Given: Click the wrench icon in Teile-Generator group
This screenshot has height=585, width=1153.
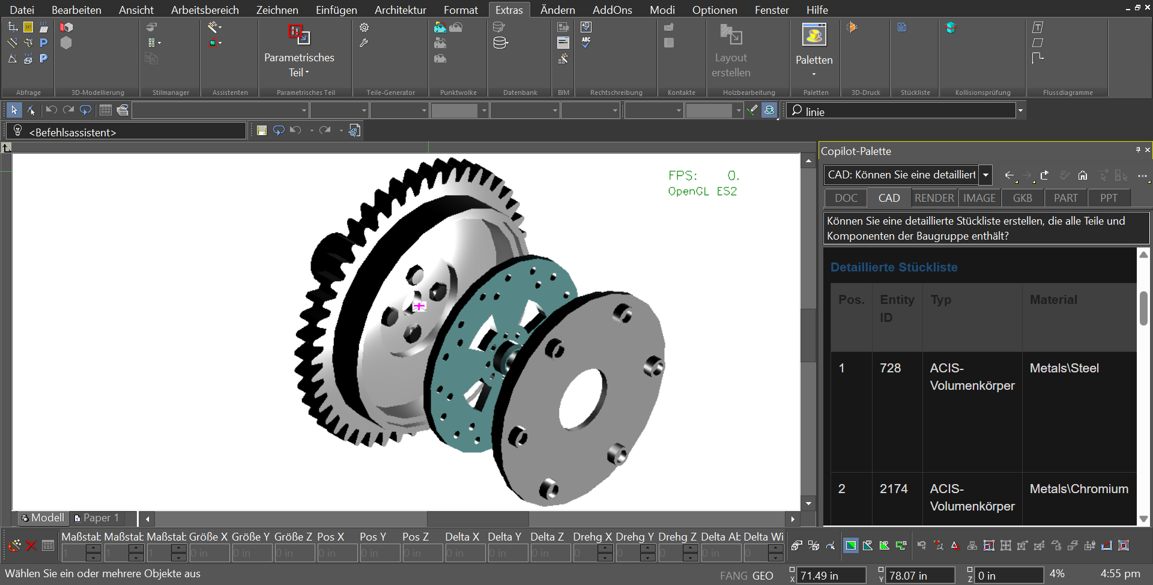Looking at the screenshot, I should tap(364, 43).
